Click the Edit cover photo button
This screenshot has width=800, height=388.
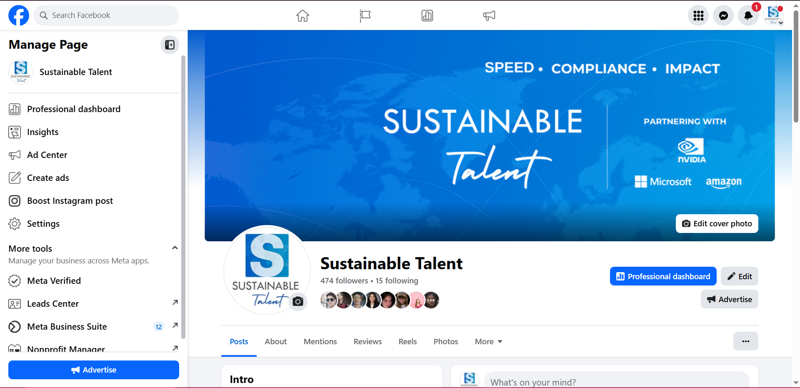[717, 224]
